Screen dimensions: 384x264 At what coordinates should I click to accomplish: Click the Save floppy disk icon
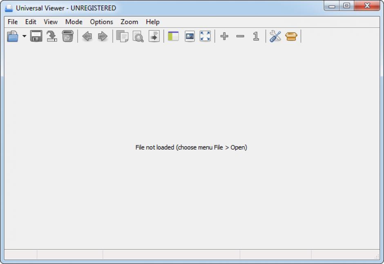click(36, 36)
